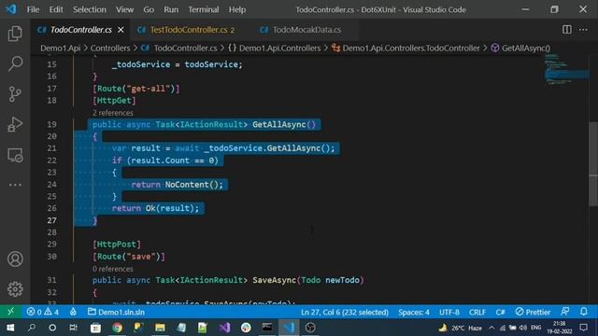Image resolution: width=598 pixels, height=336 pixels.
Task: Change C# language mode
Action: click(501, 312)
